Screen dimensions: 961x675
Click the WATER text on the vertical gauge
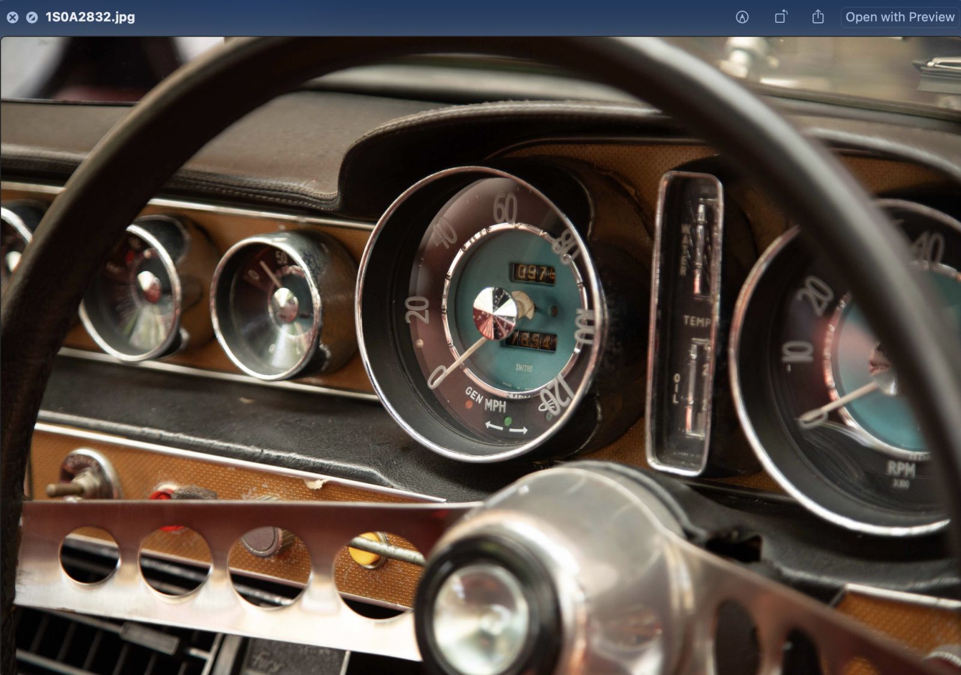pos(684,249)
